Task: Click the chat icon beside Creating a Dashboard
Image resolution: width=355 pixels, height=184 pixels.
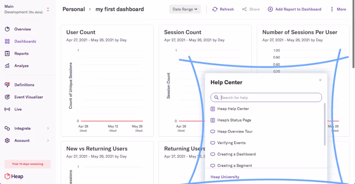Action: (x=213, y=154)
